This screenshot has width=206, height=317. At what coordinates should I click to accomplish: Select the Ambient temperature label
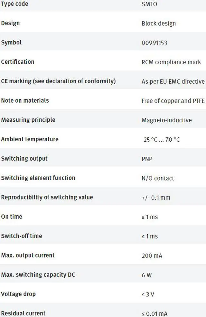[x=30, y=139]
